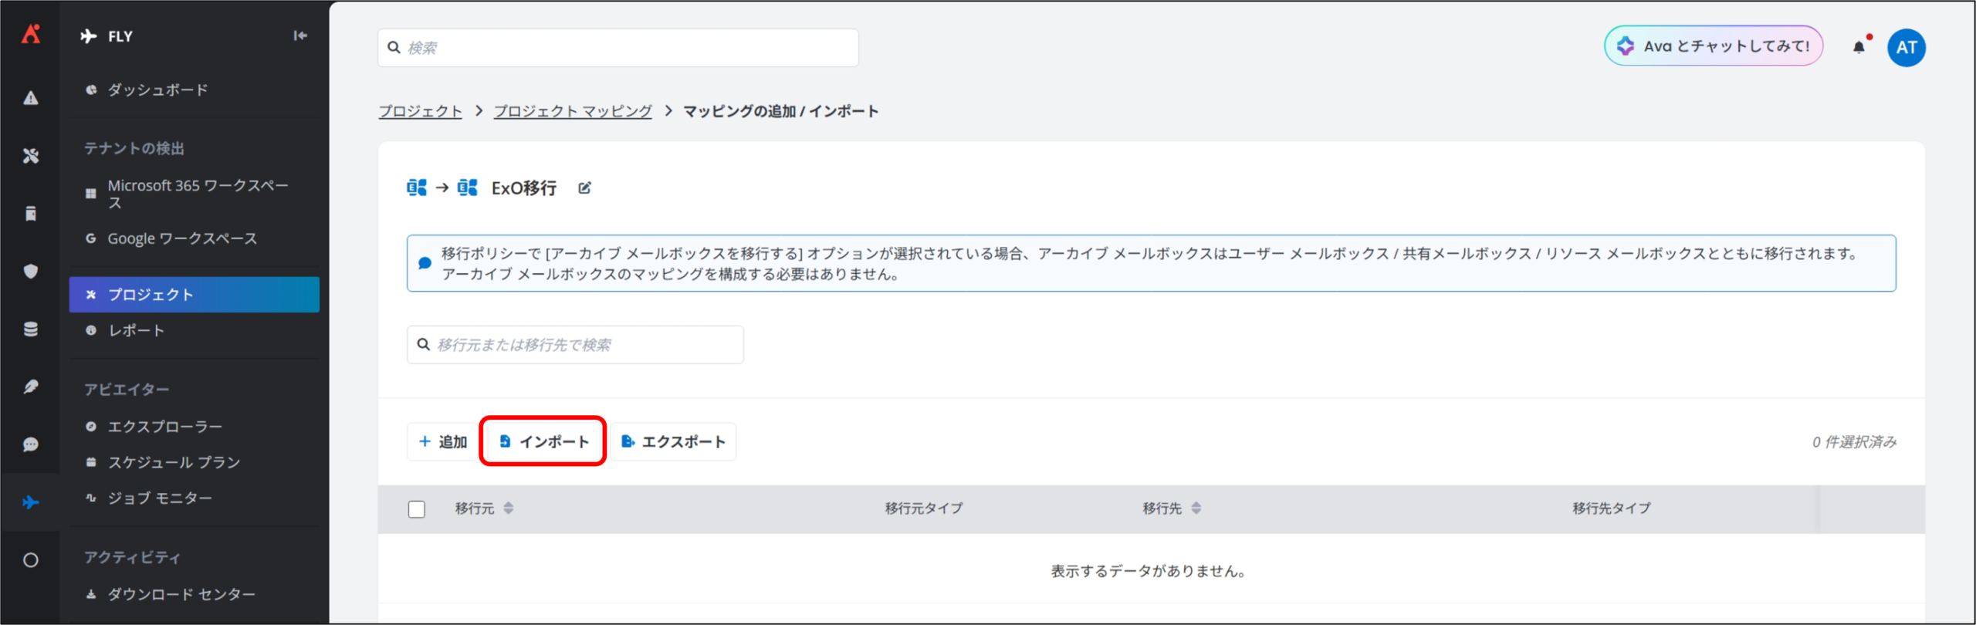The height and width of the screenshot is (625, 1976).
Task: Select Microsoft 365 ワークスペース menu item
Action: click(x=198, y=194)
